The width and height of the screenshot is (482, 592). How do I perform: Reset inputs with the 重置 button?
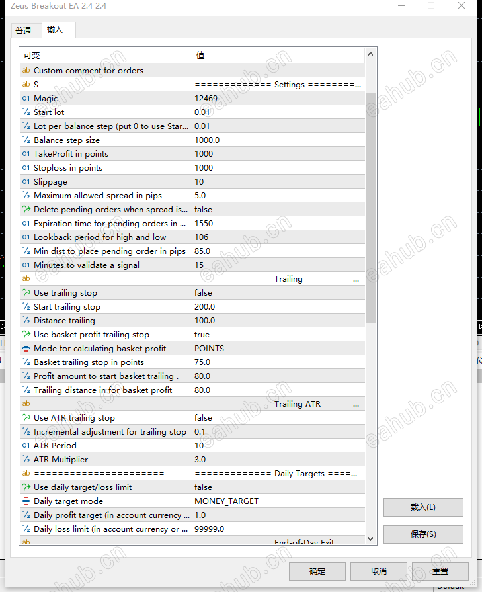[440, 571]
